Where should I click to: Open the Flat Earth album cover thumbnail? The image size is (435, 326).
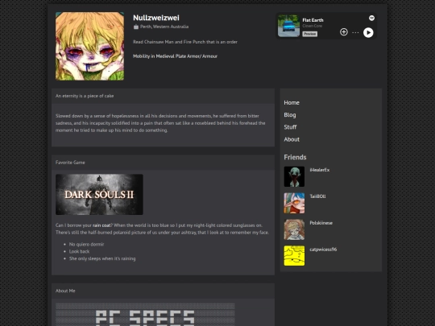click(288, 26)
